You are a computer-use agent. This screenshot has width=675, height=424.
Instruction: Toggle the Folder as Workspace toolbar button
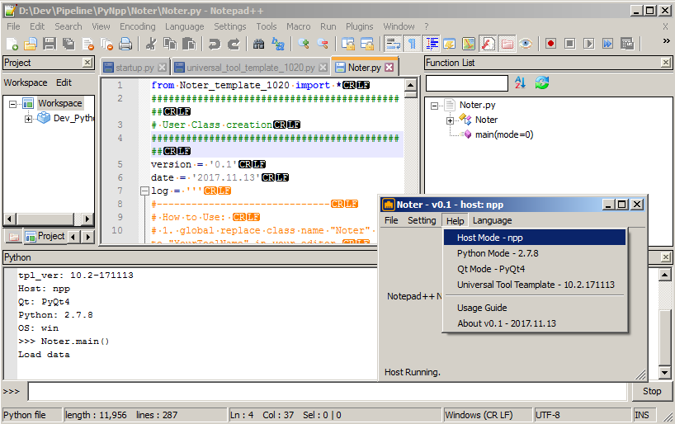[x=507, y=44]
